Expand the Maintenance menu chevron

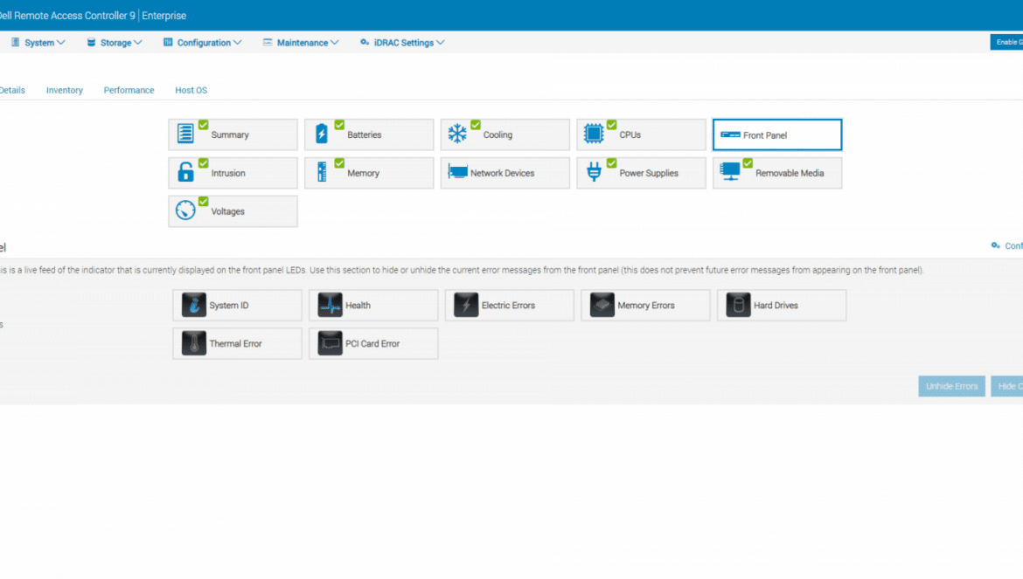coord(335,43)
